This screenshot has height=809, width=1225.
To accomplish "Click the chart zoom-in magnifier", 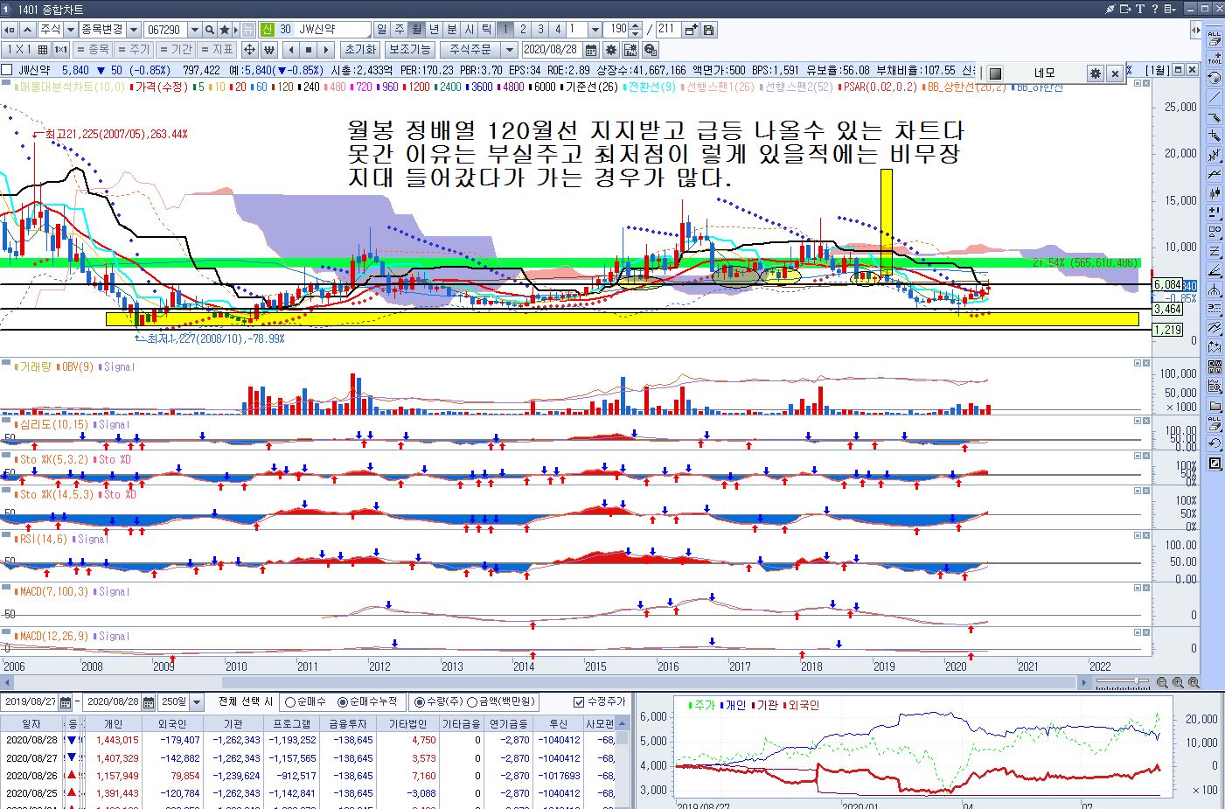I will pos(1178,682).
